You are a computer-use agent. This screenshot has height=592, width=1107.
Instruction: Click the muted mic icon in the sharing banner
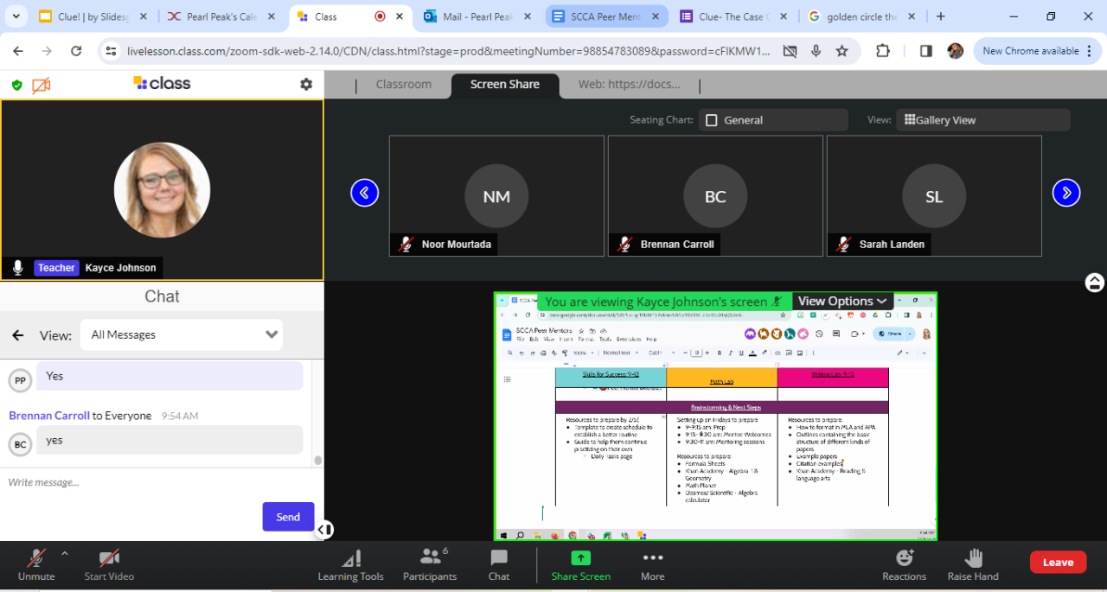pyautogui.click(x=777, y=302)
